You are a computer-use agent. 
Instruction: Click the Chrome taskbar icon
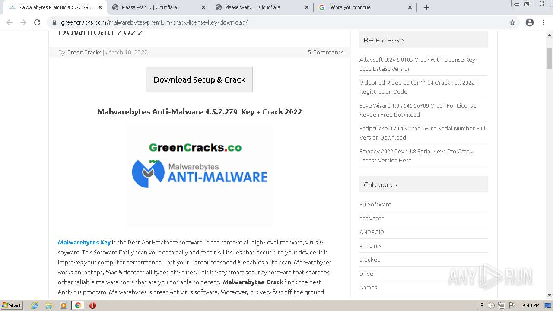[78, 305]
